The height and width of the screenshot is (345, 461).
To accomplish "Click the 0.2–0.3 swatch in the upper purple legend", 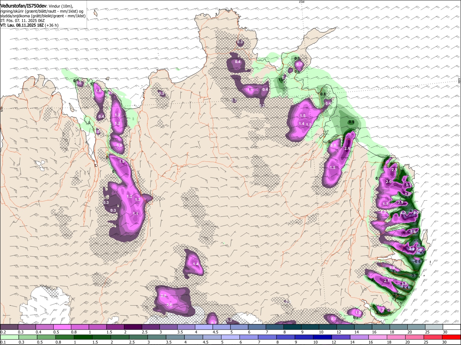I will click(x=9, y=327).
